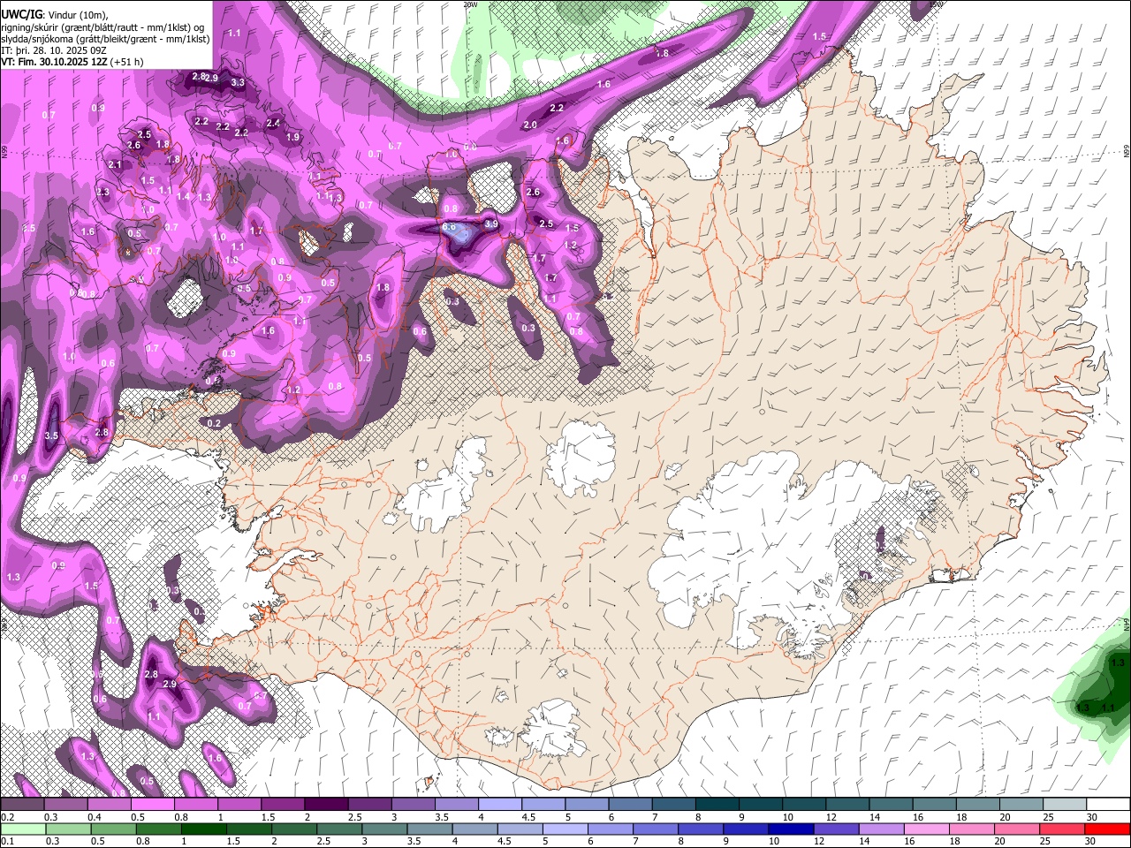
Task: Select the pale grey 25 swatch, top legend row
Action: click(1065, 805)
